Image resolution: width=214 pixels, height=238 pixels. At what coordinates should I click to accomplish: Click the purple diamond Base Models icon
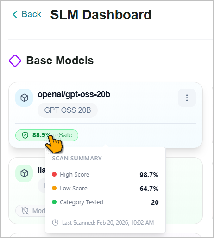point(15,61)
